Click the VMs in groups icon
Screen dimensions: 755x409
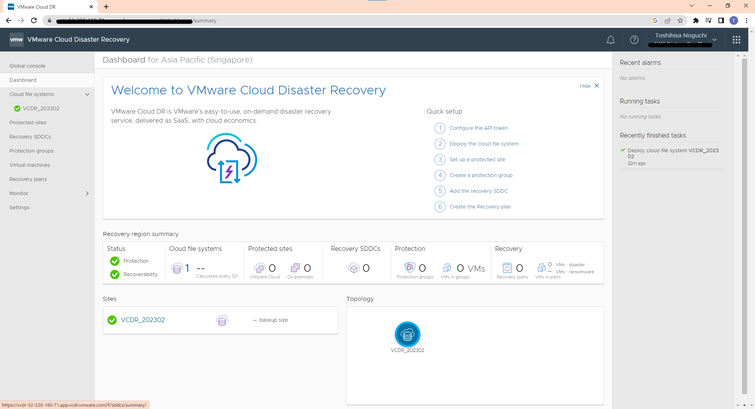(447, 268)
